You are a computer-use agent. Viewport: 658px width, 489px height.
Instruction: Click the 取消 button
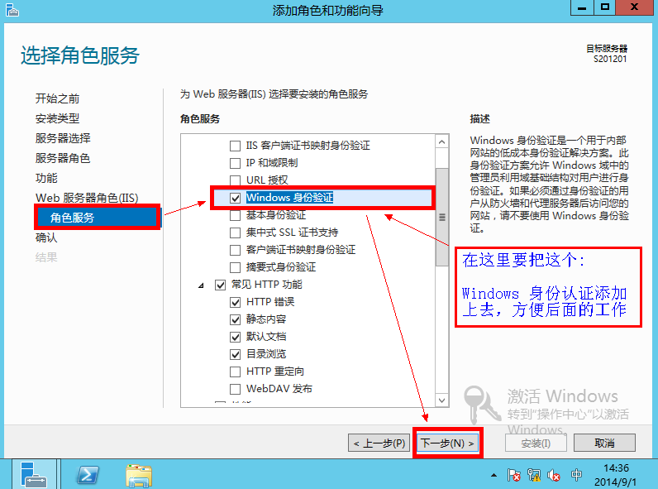[x=604, y=443]
